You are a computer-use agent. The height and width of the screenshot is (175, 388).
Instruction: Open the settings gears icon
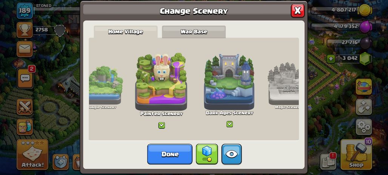tap(364, 127)
